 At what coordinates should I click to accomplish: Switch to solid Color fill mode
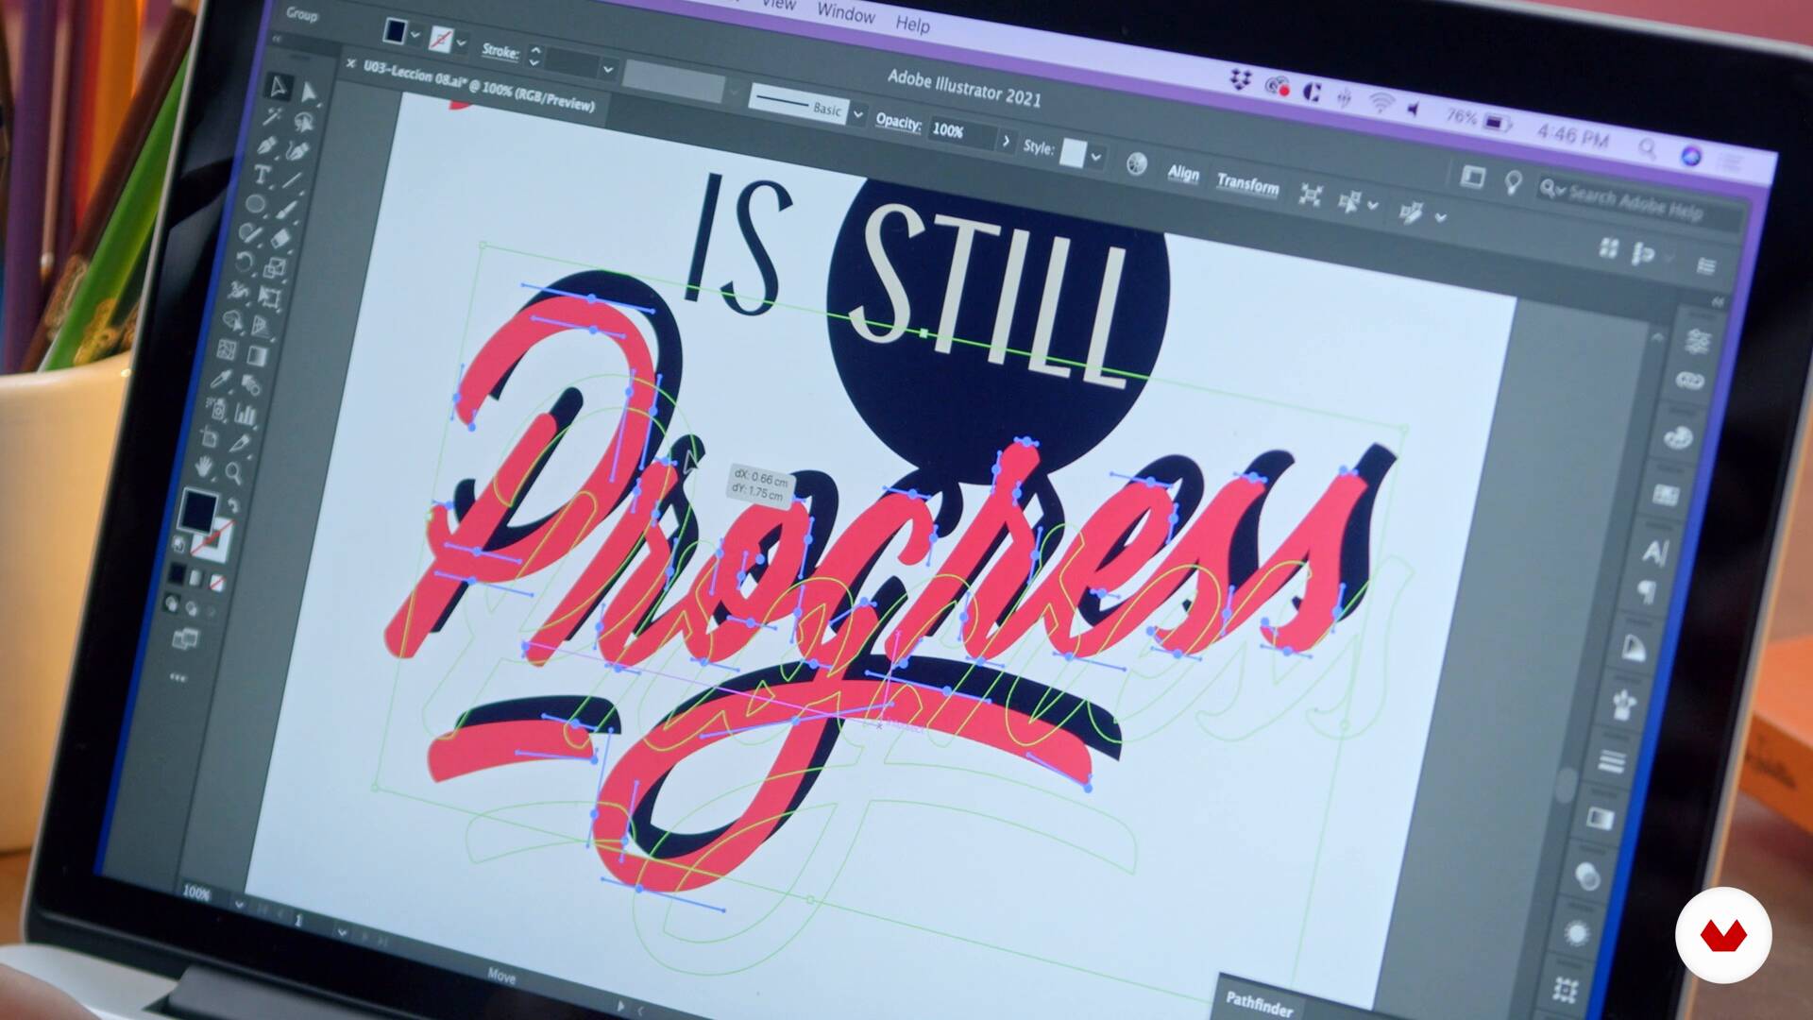[x=178, y=573]
